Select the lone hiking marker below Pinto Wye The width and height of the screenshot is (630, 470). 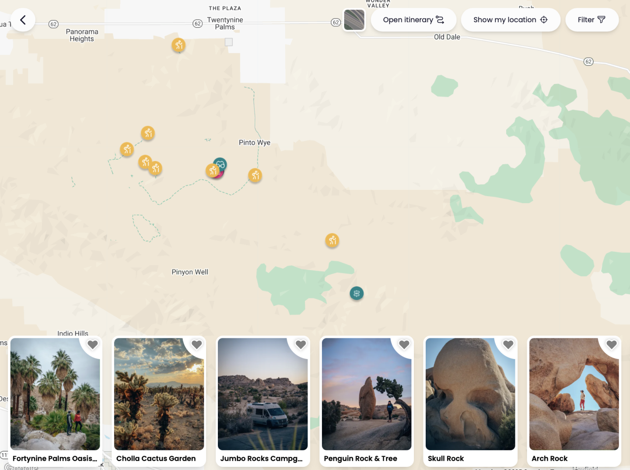332,240
